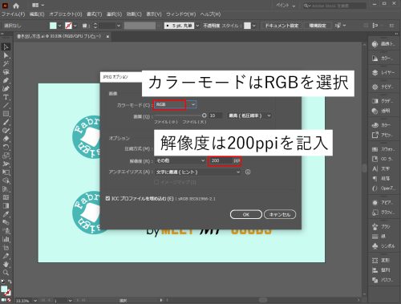
Task: Select the Line Segment tool
Action: 6,105
